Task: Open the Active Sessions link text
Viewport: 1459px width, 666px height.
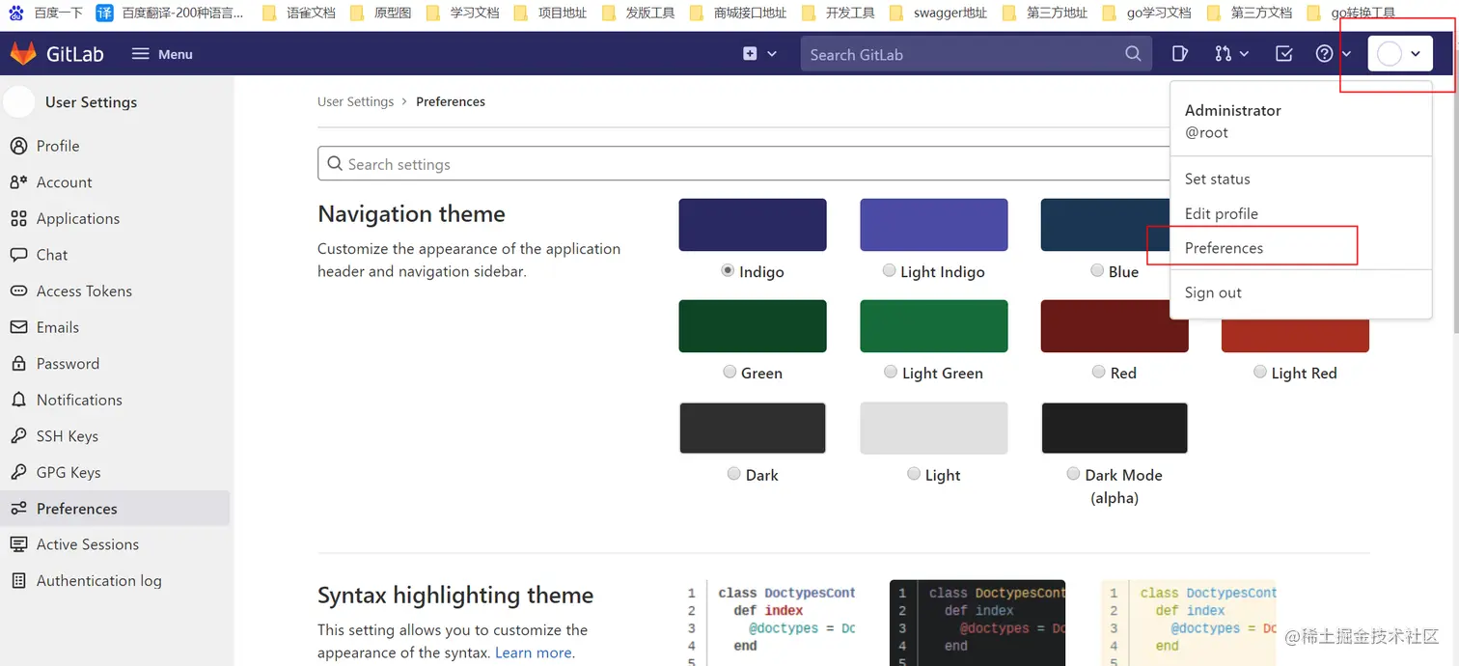Action: pos(88,544)
